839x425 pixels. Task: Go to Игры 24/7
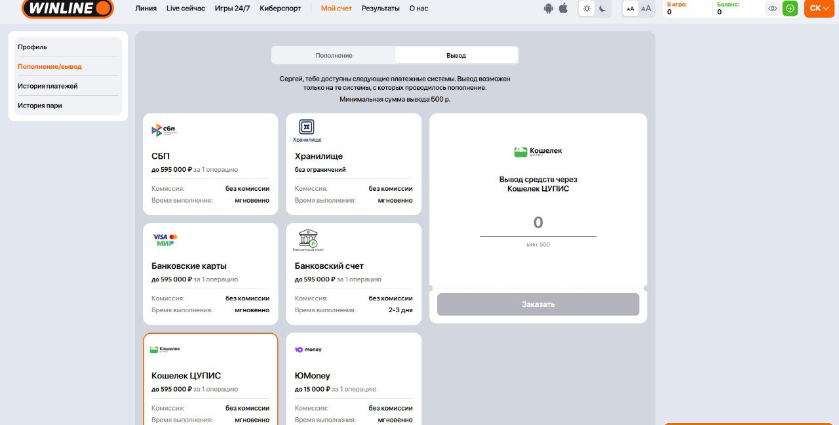click(232, 9)
